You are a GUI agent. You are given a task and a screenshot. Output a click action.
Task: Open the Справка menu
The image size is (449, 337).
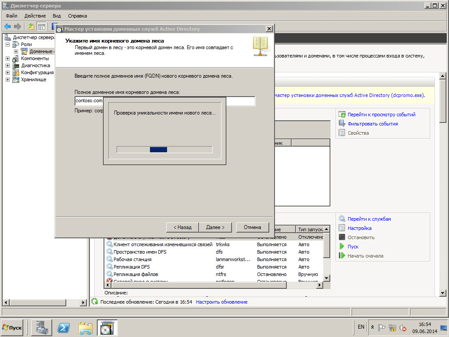point(78,16)
